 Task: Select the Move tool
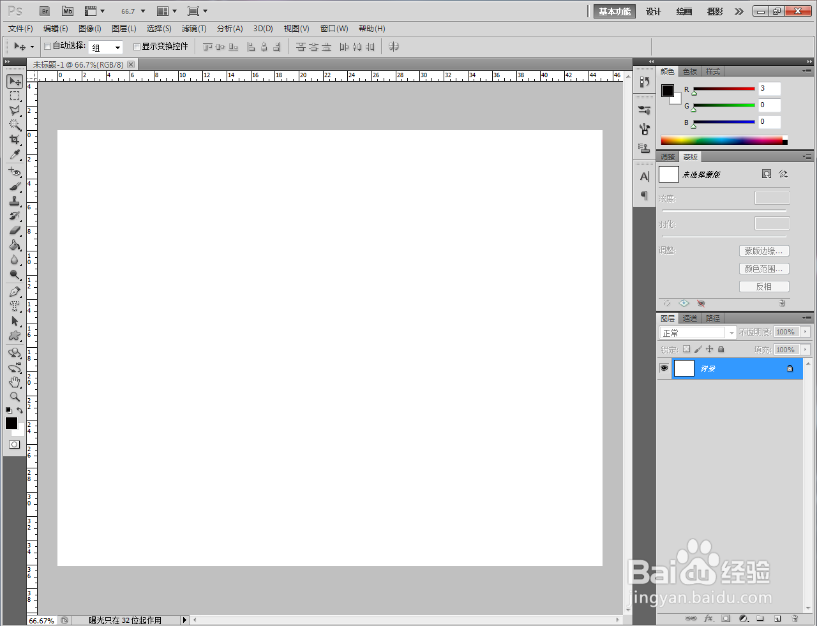(x=15, y=81)
